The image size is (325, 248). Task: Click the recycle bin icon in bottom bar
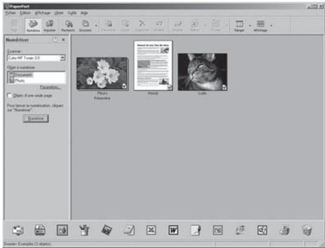click(307, 230)
